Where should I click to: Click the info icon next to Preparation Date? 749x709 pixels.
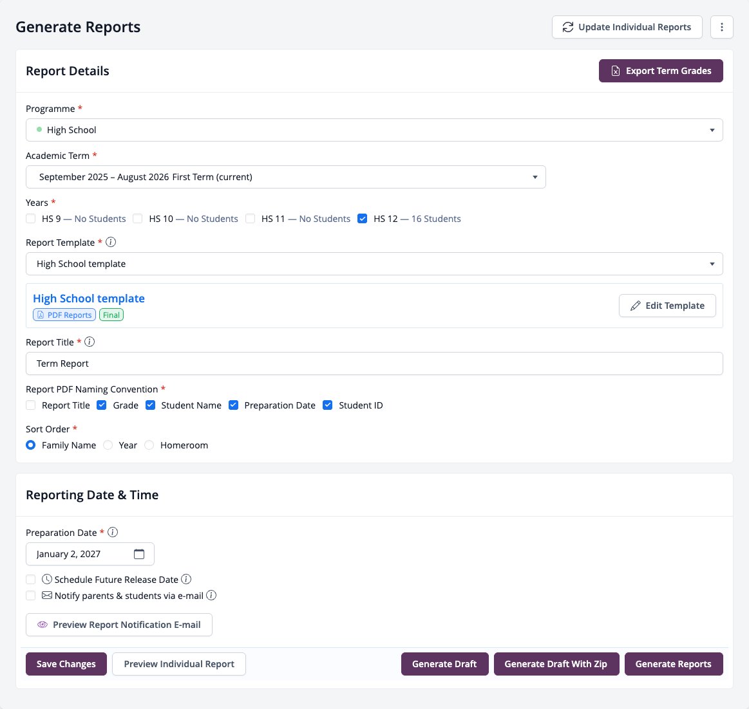click(x=113, y=533)
